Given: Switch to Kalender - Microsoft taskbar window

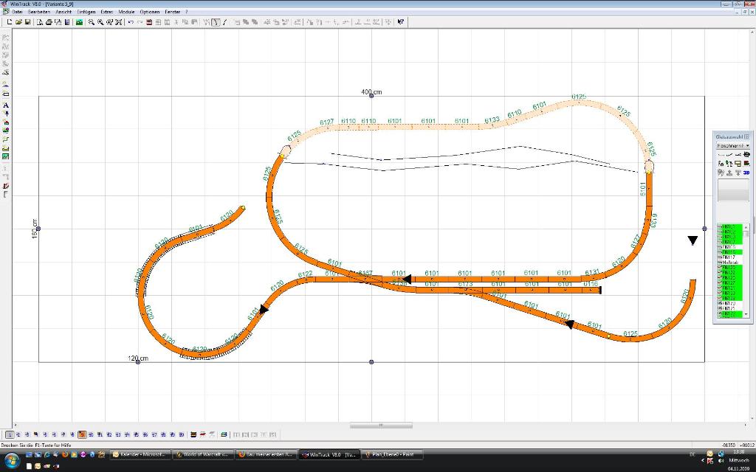Looking at the screenshot, I should (140, 454).
